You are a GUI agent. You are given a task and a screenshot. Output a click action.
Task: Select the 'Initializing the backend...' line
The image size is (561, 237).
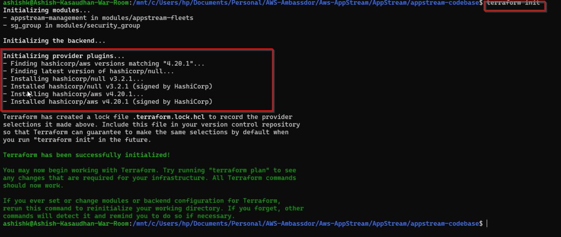tap(54, 40)
